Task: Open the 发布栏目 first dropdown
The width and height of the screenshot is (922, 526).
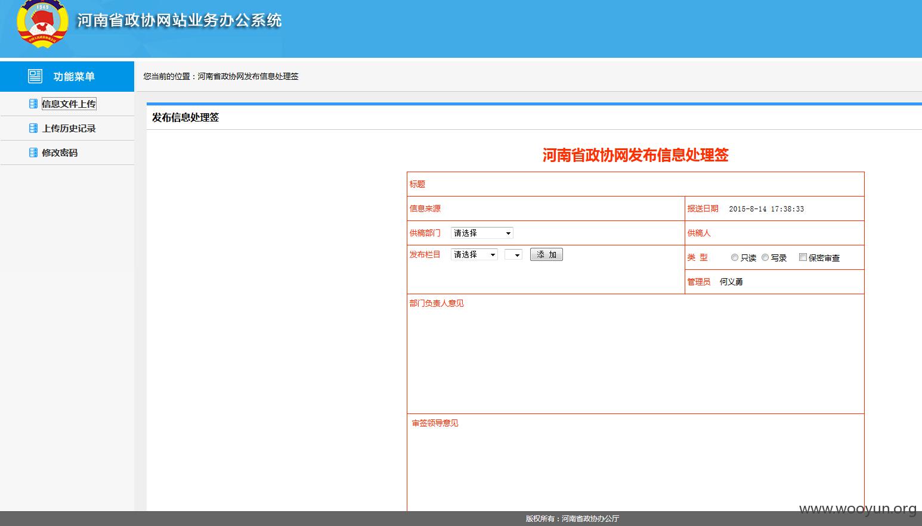Action: 474,254
